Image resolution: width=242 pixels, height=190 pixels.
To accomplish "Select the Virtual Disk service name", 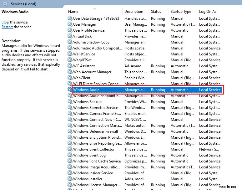I will tap(82, 36).
